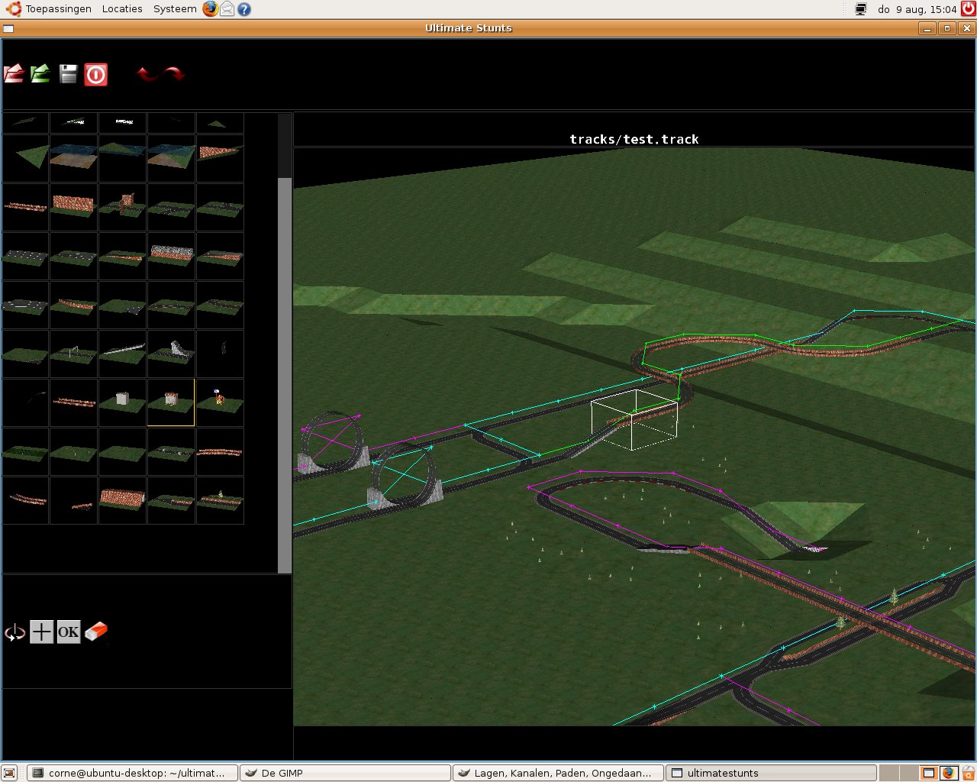
Task: Switch to Lagen, Kanalen, Paden taskbar window
Action: [559, 773]
